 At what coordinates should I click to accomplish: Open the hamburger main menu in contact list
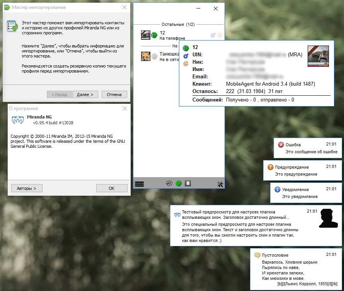tap(139, 184)
